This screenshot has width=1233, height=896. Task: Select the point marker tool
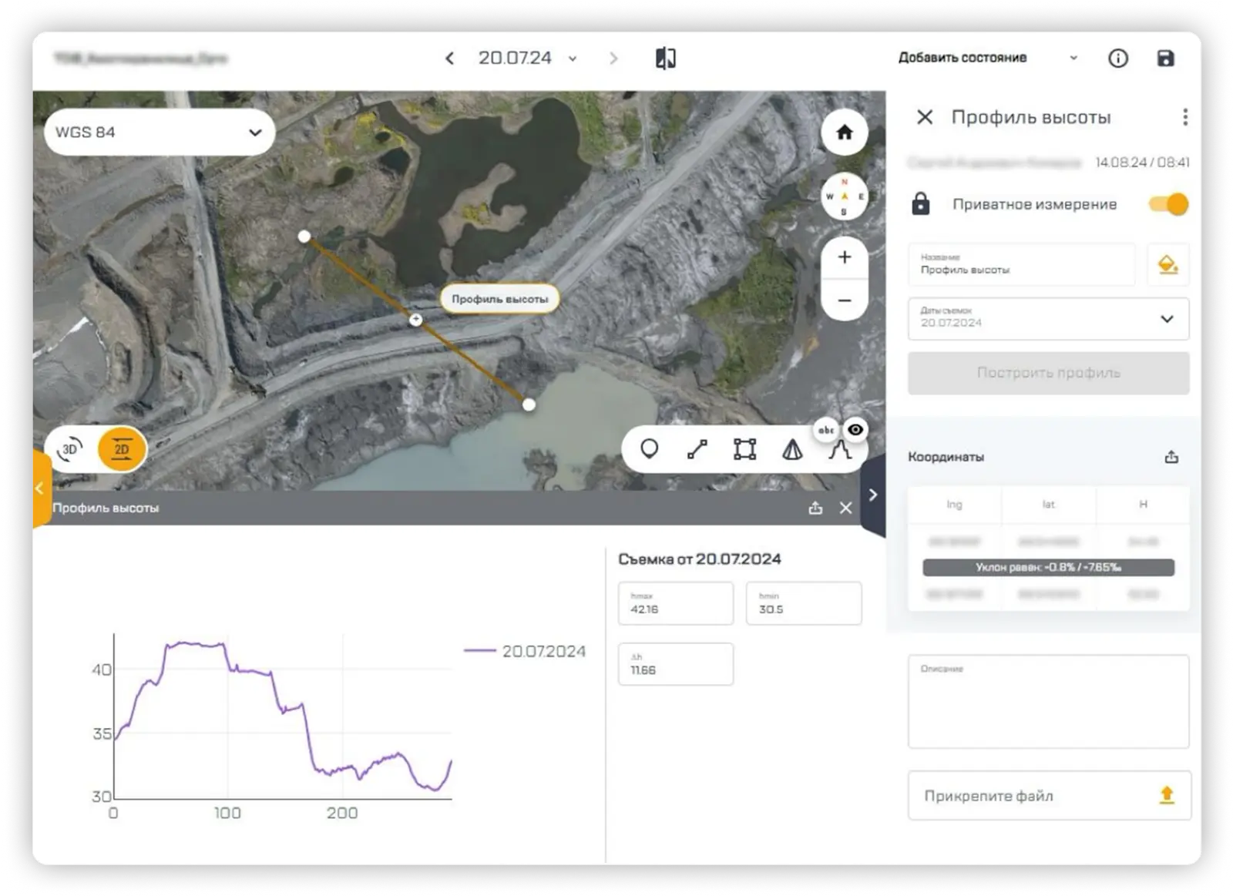(x=649, y=449)
